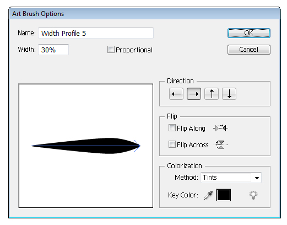Select the left arrow direction button
Image resolution: width=287 pixels, height=225 pixels.
pyautogui.click(x=176, y=94)
